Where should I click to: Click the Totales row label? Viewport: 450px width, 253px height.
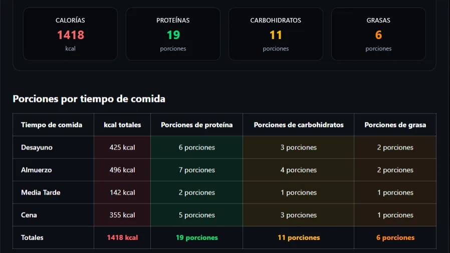32,237
